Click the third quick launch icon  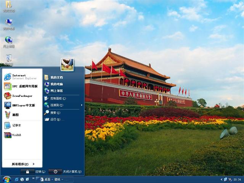point(27,180)
